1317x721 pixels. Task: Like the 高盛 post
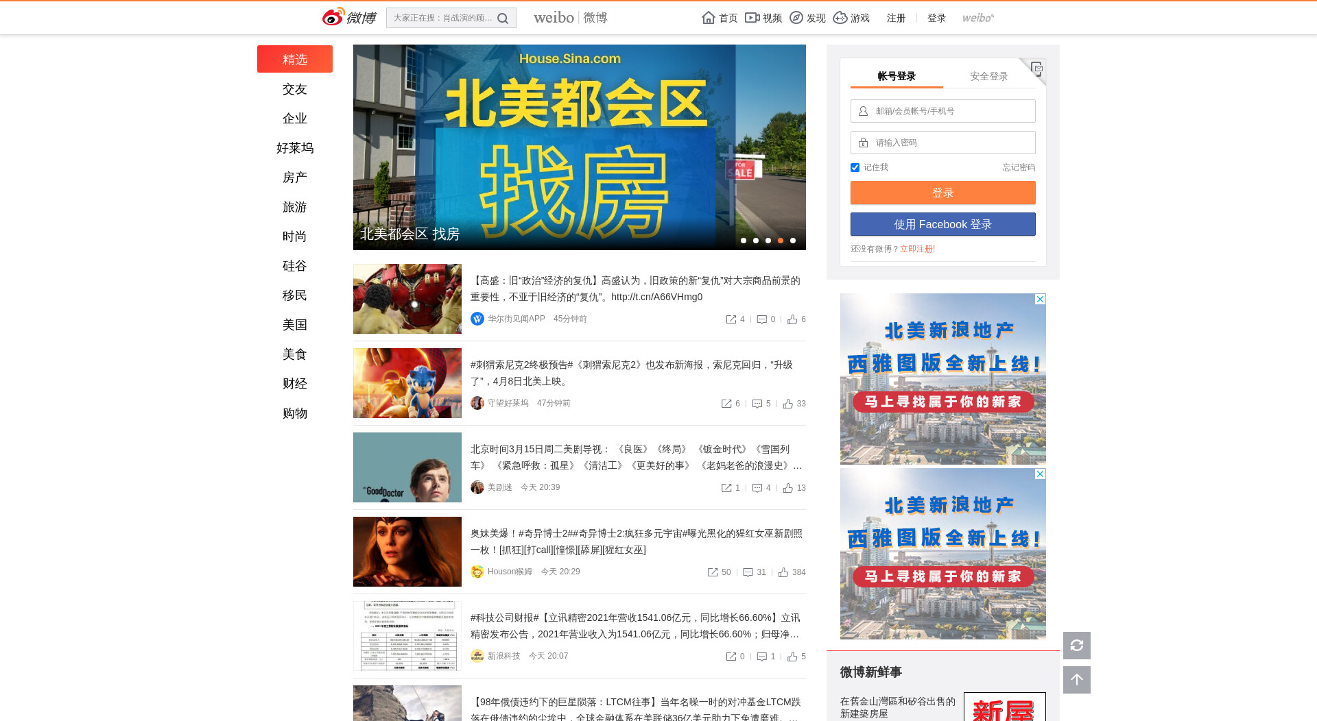click(792, 319)
